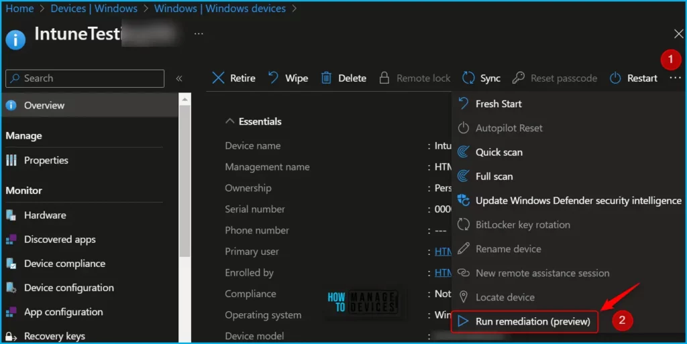Click the Restart power icon
Screen dimensions: 687x344
(616, 78)
